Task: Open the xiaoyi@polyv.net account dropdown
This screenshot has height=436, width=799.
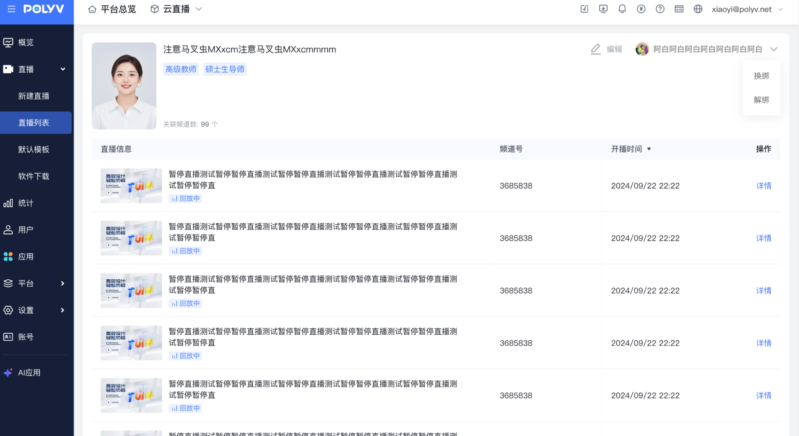Action: pos(747,9)
